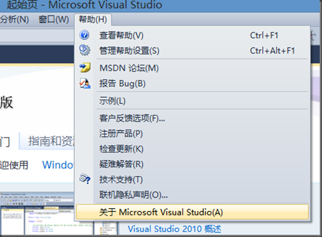The image size is (322, 237).
Task: Click the Report Bug icon
Action: tap(85, 83)
